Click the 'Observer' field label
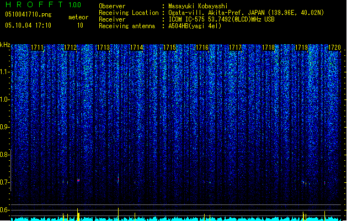 coord(112,6)
